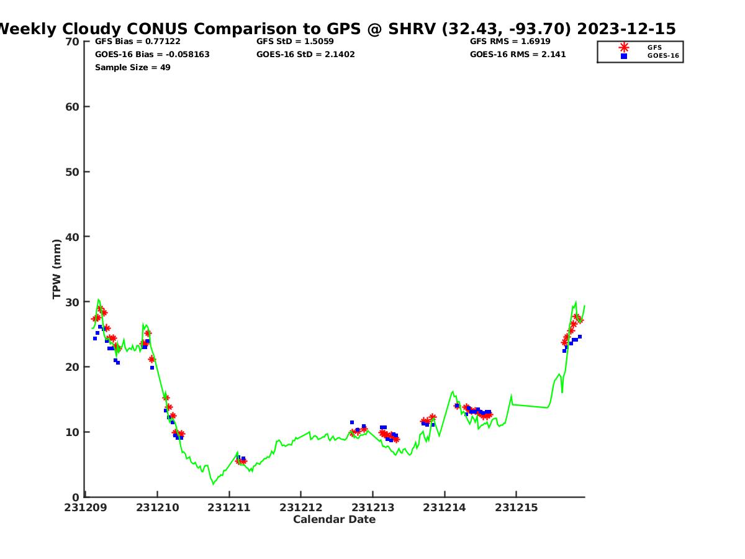Click the 'GOES-16 RMS = 2.141' statistic
The height and width of the screenshot is (559, 745).
[518, 55]
